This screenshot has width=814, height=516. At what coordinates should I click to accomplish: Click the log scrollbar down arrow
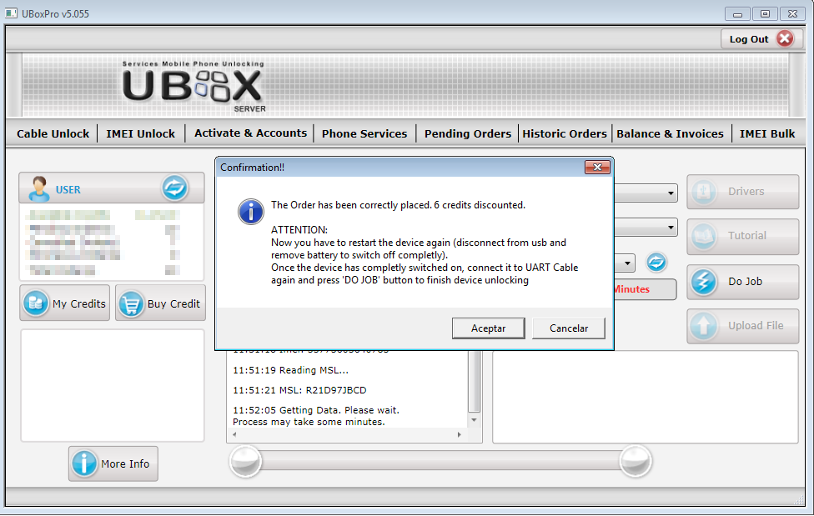click(474, 420)
